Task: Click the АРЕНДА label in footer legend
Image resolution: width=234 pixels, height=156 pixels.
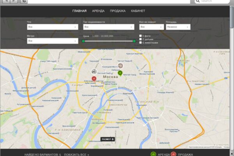Action: (164, 155)
